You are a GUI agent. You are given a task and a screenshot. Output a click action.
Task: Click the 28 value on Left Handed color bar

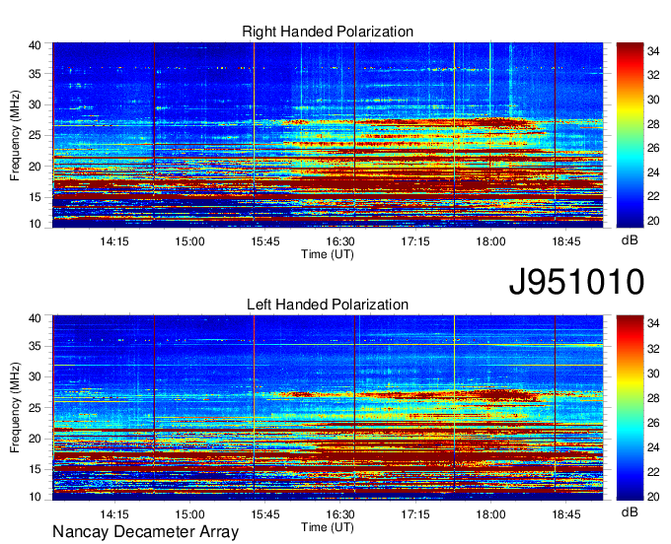coord(653,398)
